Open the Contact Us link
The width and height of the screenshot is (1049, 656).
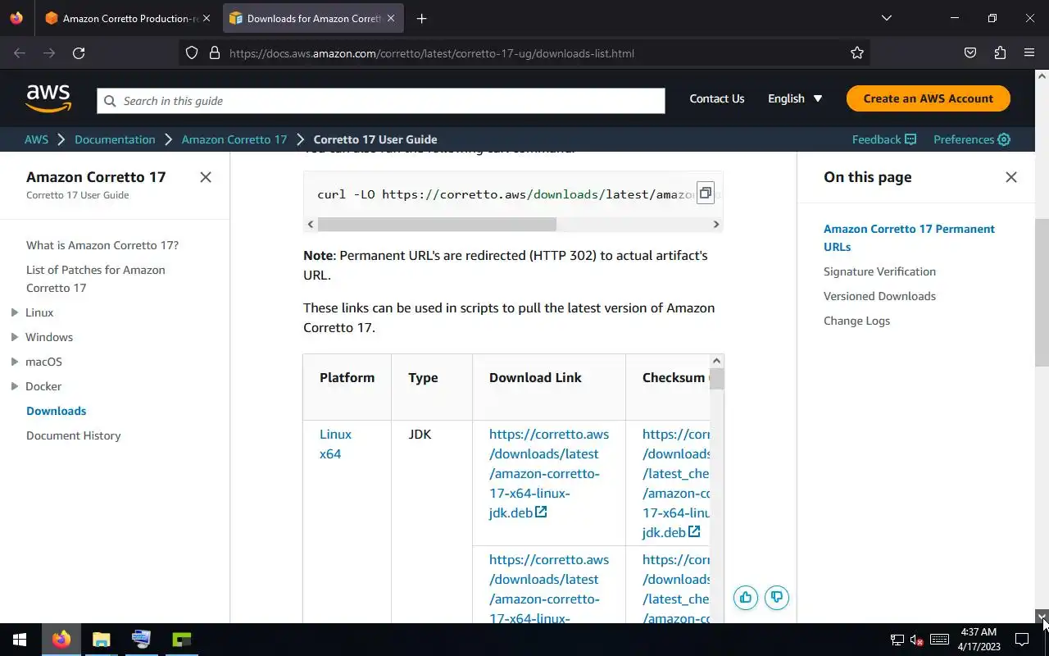pos(717,98)
